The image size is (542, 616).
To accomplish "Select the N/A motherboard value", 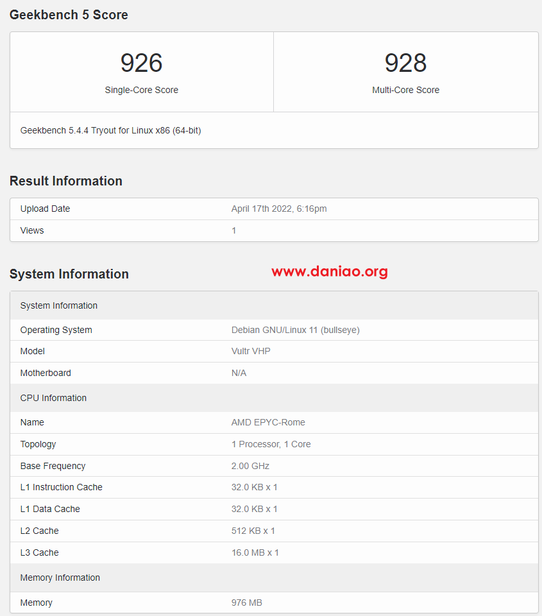I will point(239,373).
